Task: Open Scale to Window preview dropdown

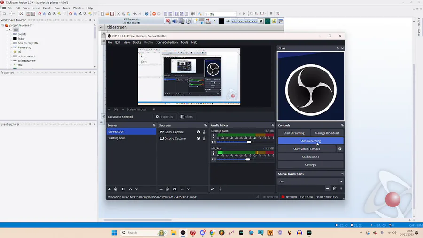Action: click(x=141, y=109)
